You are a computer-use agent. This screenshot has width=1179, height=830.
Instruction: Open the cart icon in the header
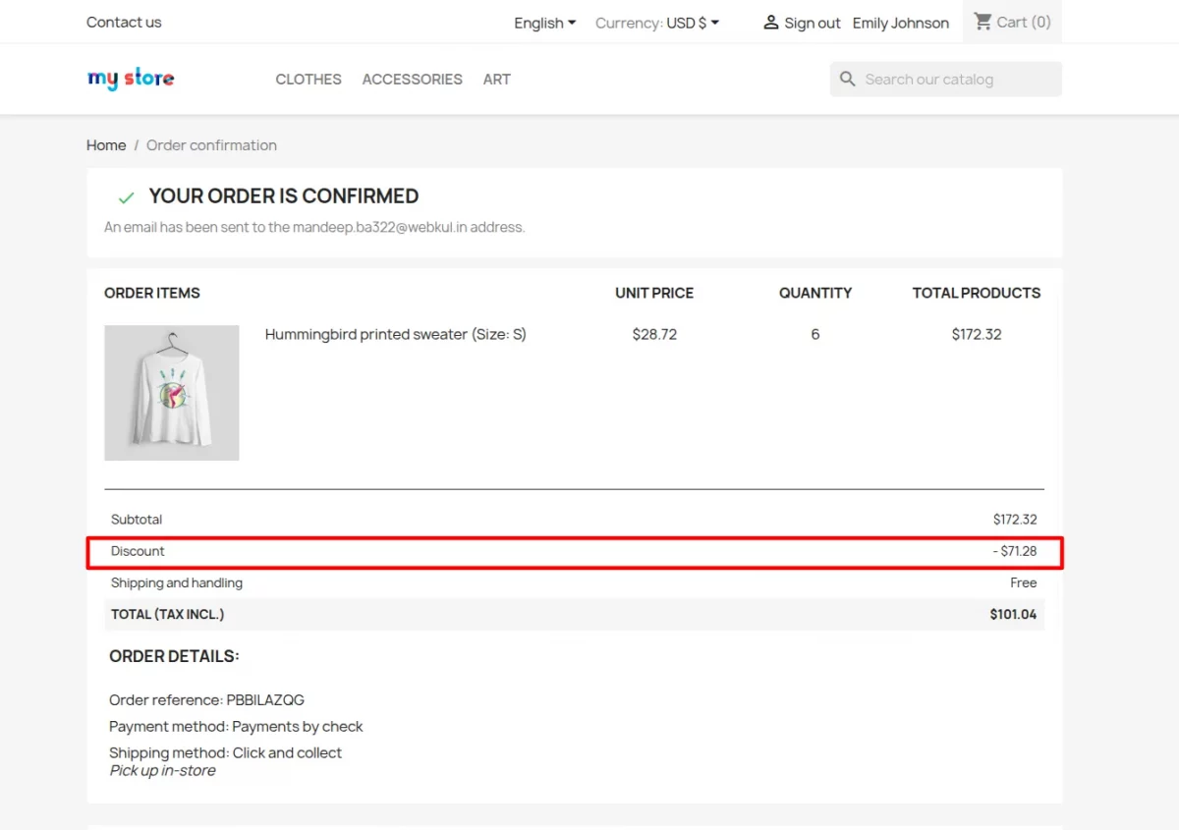pyautogui.click(x=982, y=21)
